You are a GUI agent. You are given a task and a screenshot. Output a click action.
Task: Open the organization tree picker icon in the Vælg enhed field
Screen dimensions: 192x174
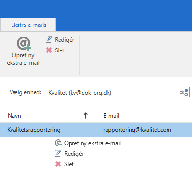tap(184, 92)
